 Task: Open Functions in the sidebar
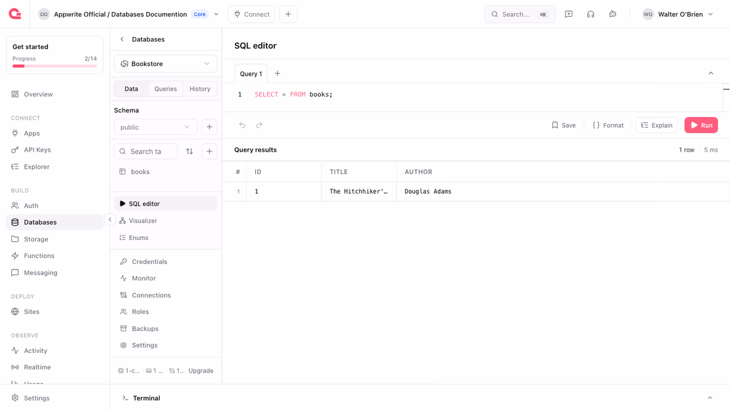pos(55,256)
